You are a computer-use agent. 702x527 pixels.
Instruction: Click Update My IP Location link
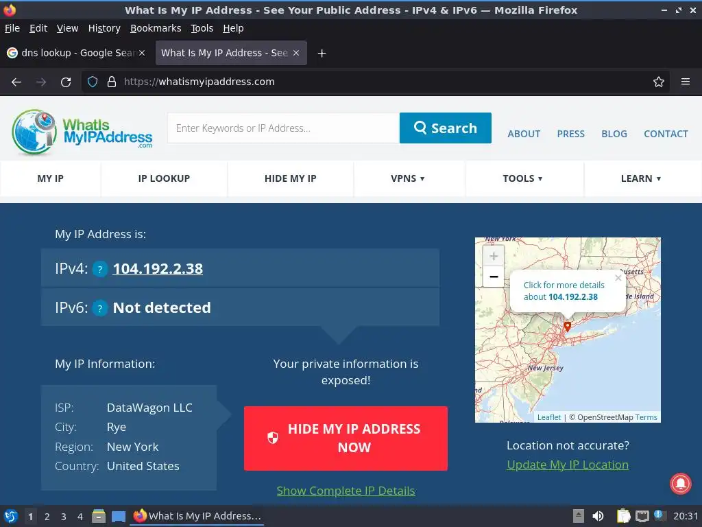tap(568, 465)
